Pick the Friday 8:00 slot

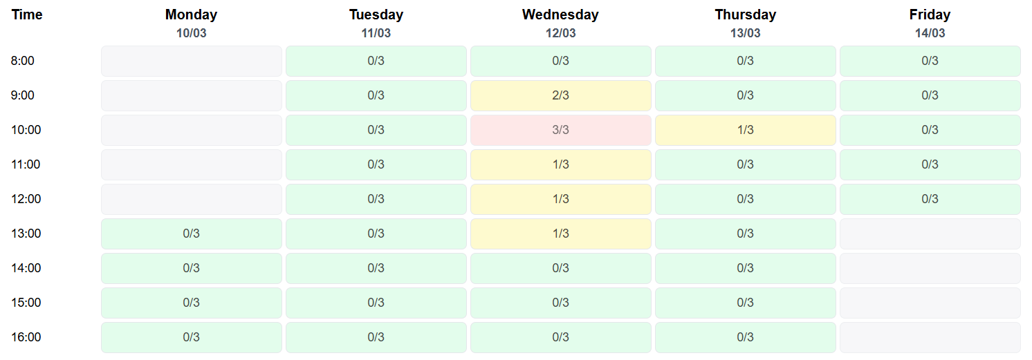click(x=930, y=61)
